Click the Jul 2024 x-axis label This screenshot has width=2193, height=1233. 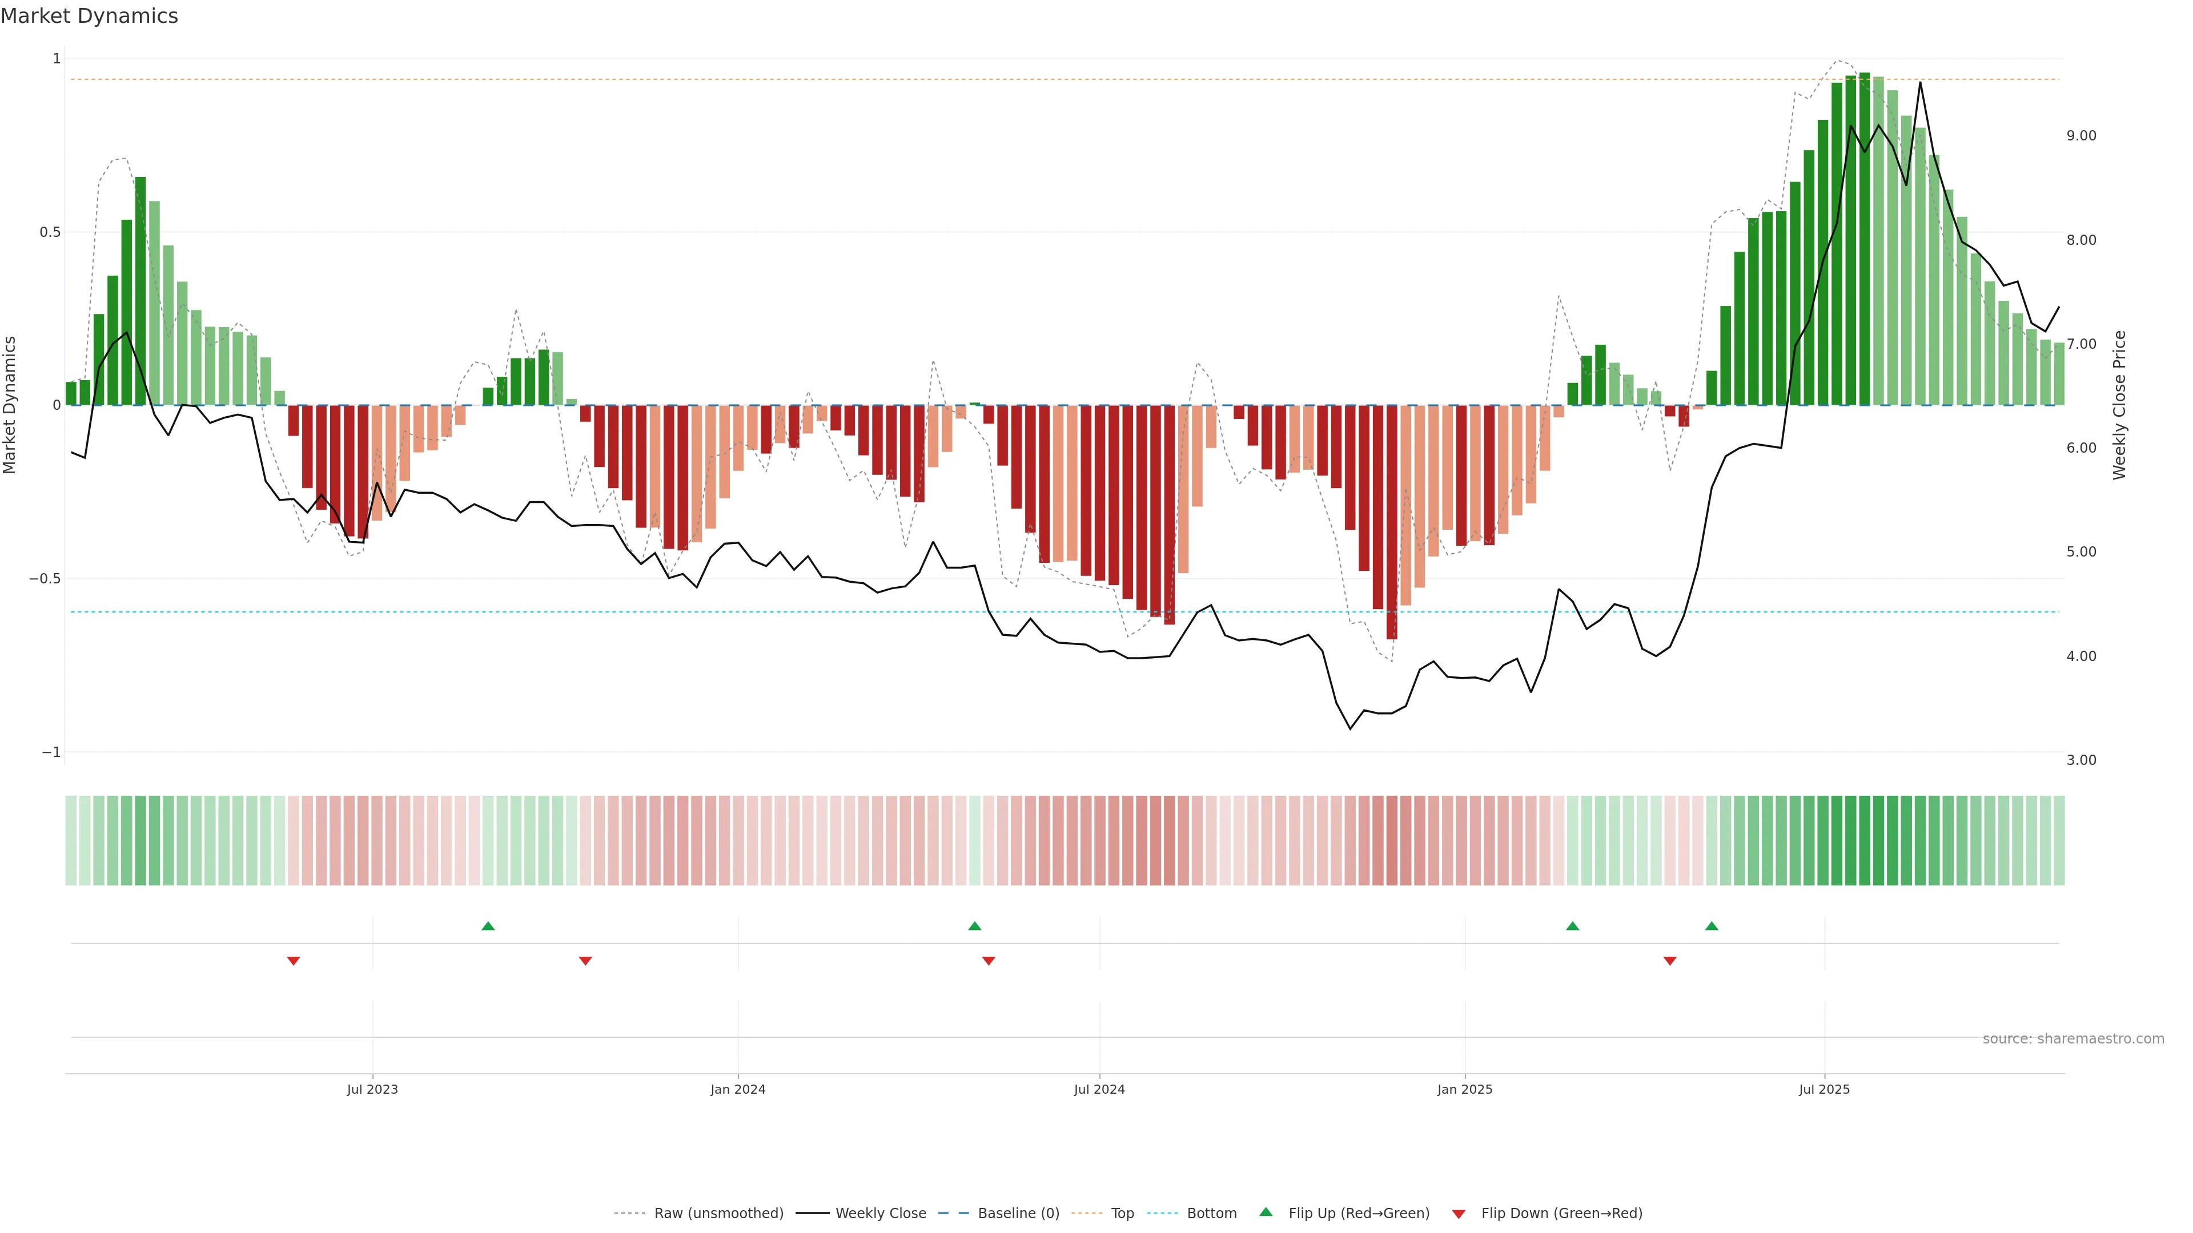[1099, 1089]
